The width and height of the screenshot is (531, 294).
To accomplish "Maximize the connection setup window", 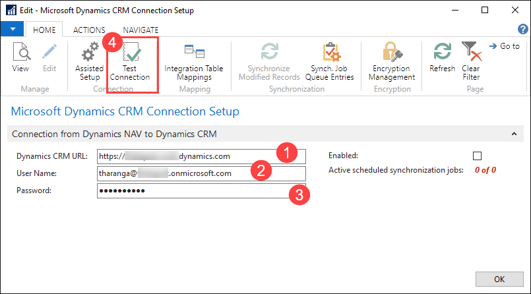I will tap(485, 10).
